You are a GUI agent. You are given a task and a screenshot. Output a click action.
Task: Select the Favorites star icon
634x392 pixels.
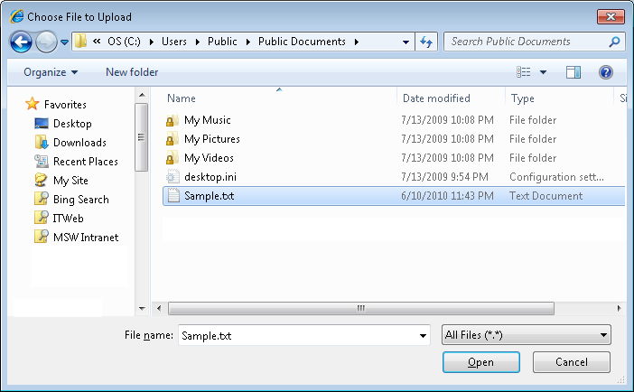click(x=33, y=104)
